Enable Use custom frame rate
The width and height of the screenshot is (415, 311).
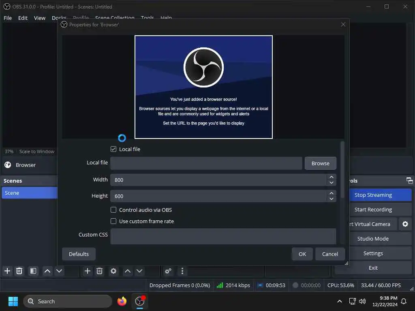[x=113, y=222]
